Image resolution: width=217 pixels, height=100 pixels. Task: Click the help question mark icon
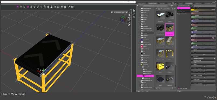134,17
